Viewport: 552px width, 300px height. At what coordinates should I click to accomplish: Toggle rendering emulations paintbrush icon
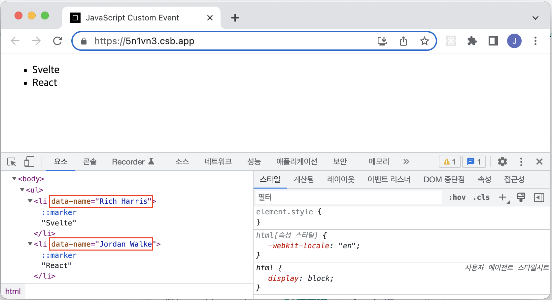521,197
